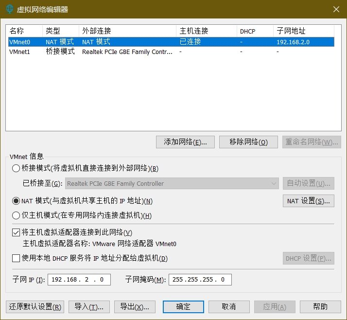Open NAT 设置 dialog
The image size is (347, 320).
click(x=308, y=201)
